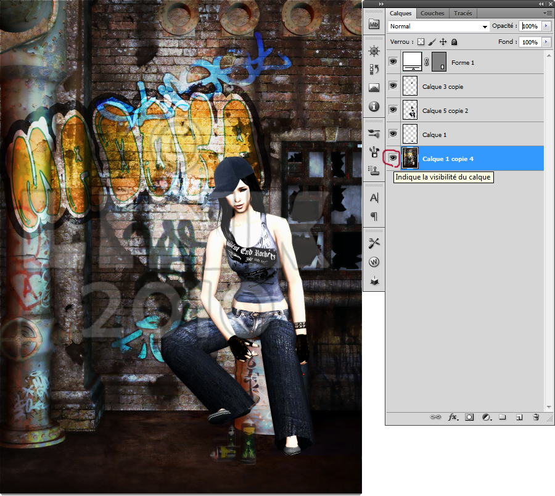Click the add layer style fx icon
The width and height of the screenshot is (555, 496).
coord(453,418)
